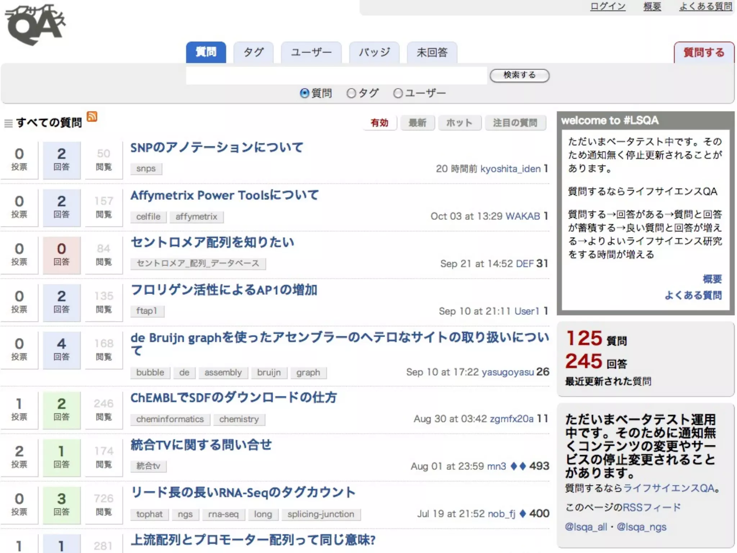Click the 質問する ask button
Viewport: 737px width, 553px height.
click(704, 53)
